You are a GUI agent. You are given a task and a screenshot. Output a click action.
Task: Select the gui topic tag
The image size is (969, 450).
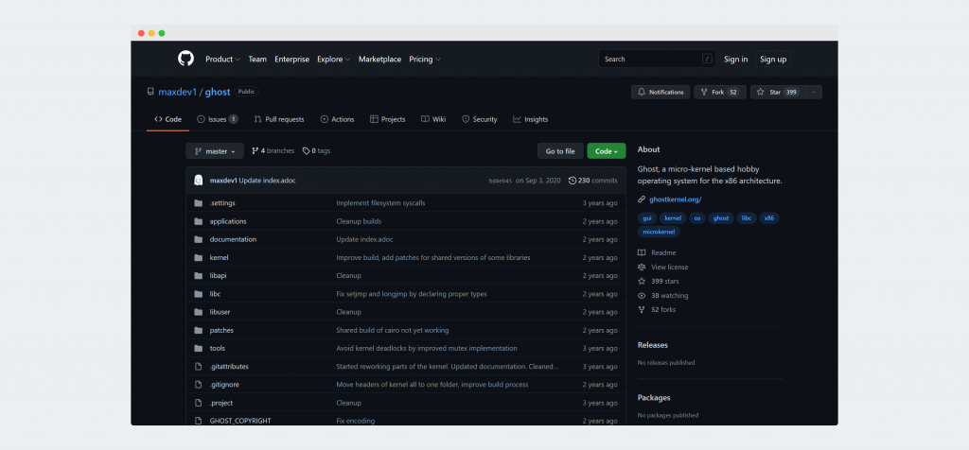[647, 217]
